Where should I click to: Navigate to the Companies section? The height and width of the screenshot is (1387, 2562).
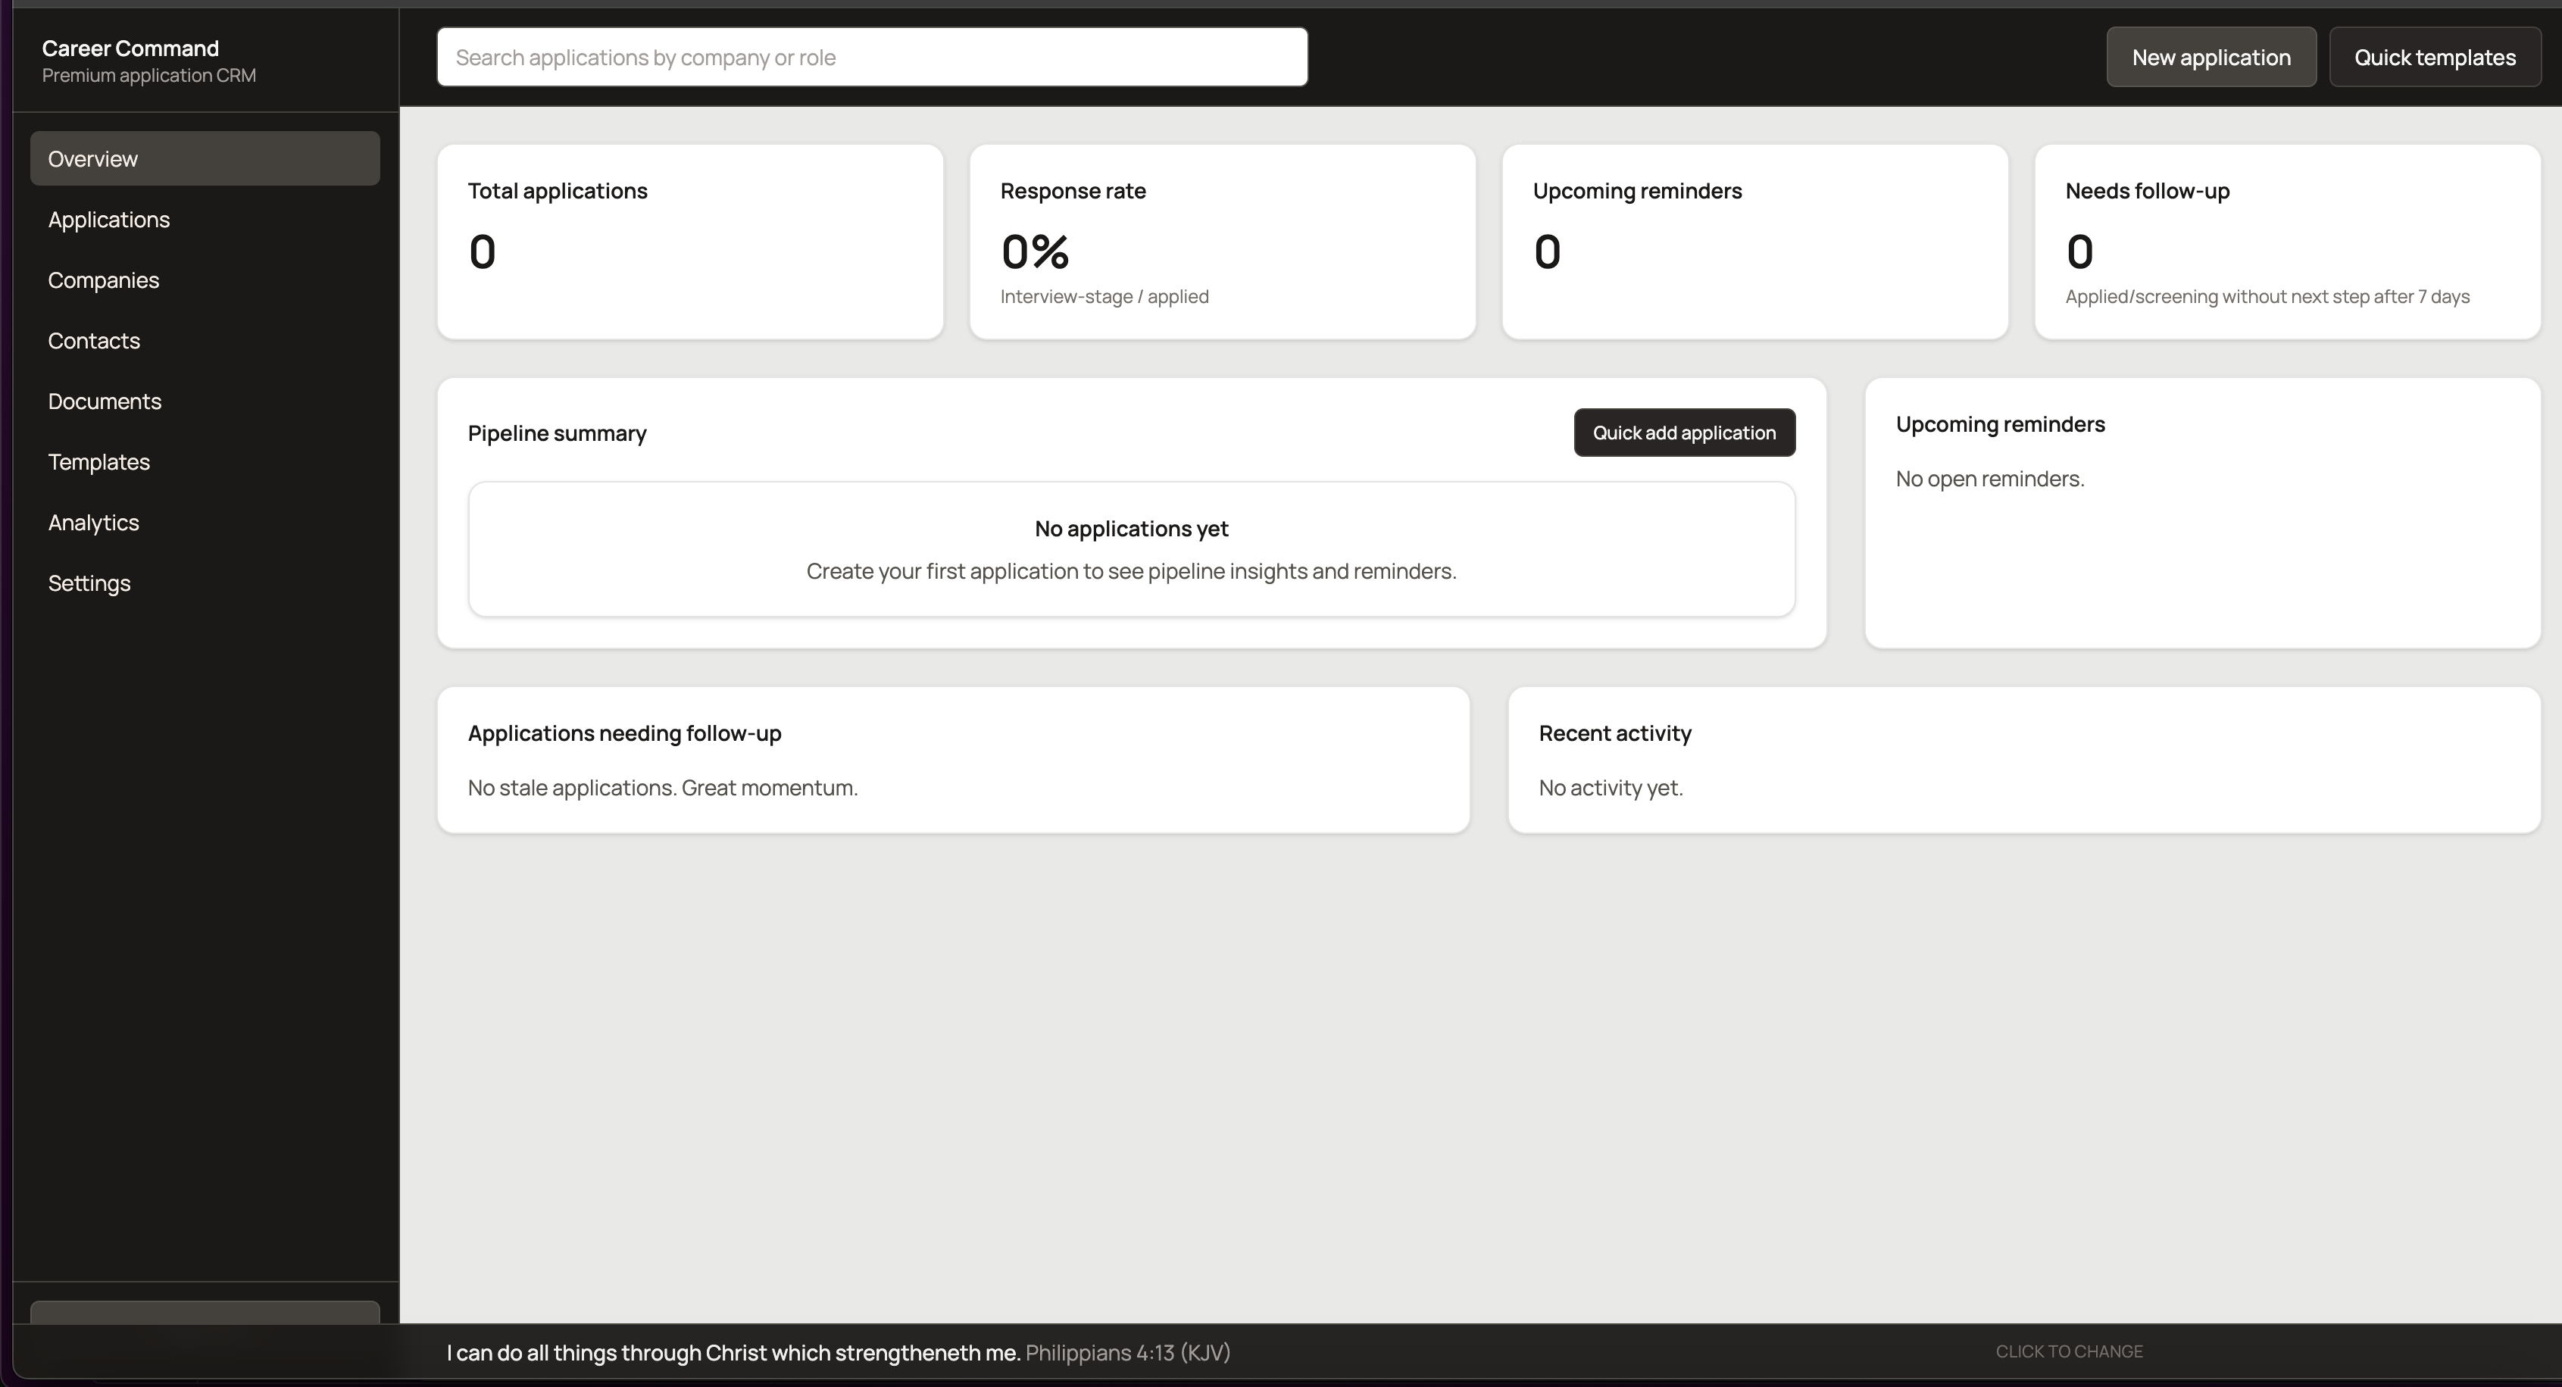104,280
